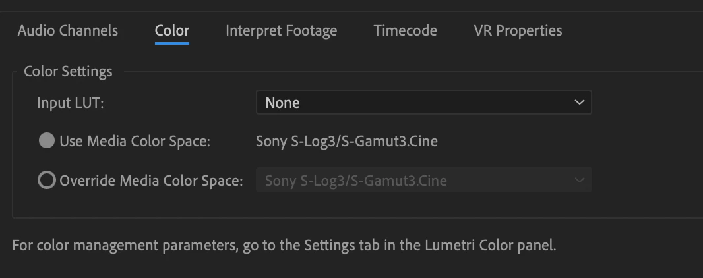
Task: Click the Override color space dropdown chevron
Action: [579, 181]
